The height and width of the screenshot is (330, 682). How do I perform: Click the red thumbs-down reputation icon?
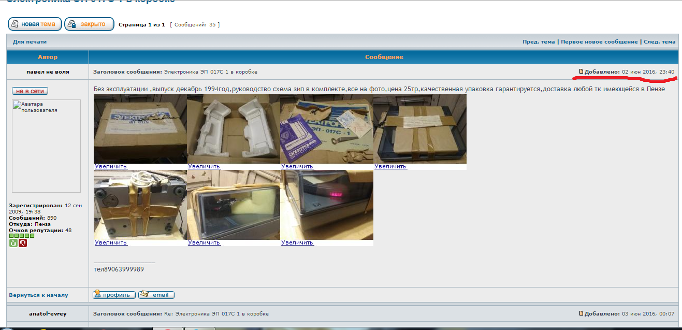tap(22, 243)
